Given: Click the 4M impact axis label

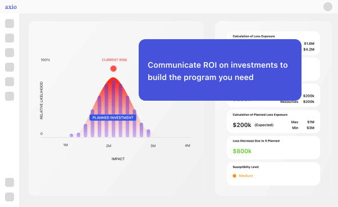Looking at the screenshot, I should coord(188,145).
